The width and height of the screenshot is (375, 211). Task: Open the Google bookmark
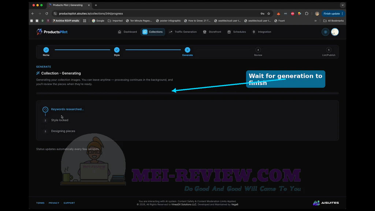click(98, 21)
